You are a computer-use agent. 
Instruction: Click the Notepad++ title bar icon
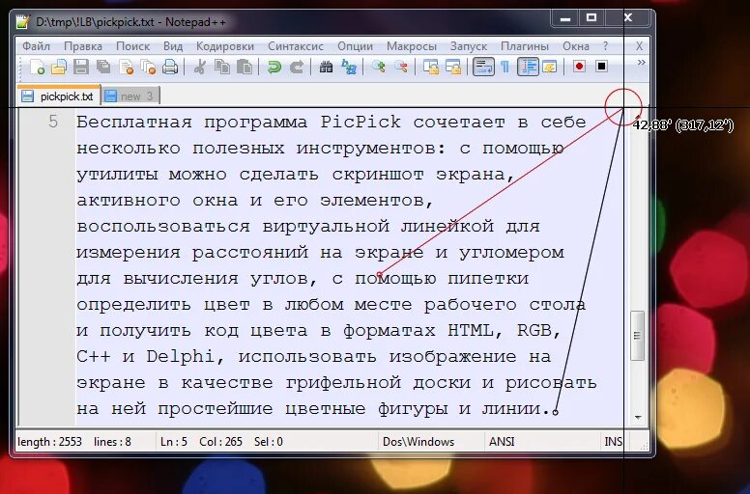[22, 22]
